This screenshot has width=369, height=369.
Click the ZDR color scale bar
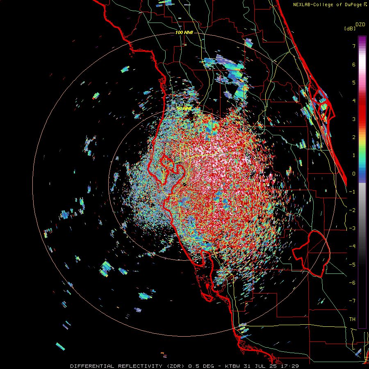click(362, 182)
